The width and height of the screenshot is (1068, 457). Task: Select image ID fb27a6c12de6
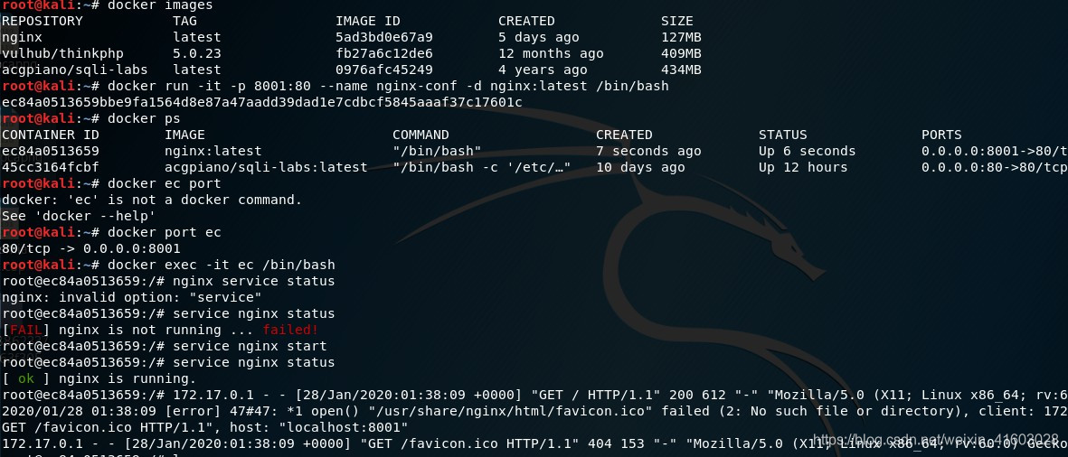click(384, 53)
